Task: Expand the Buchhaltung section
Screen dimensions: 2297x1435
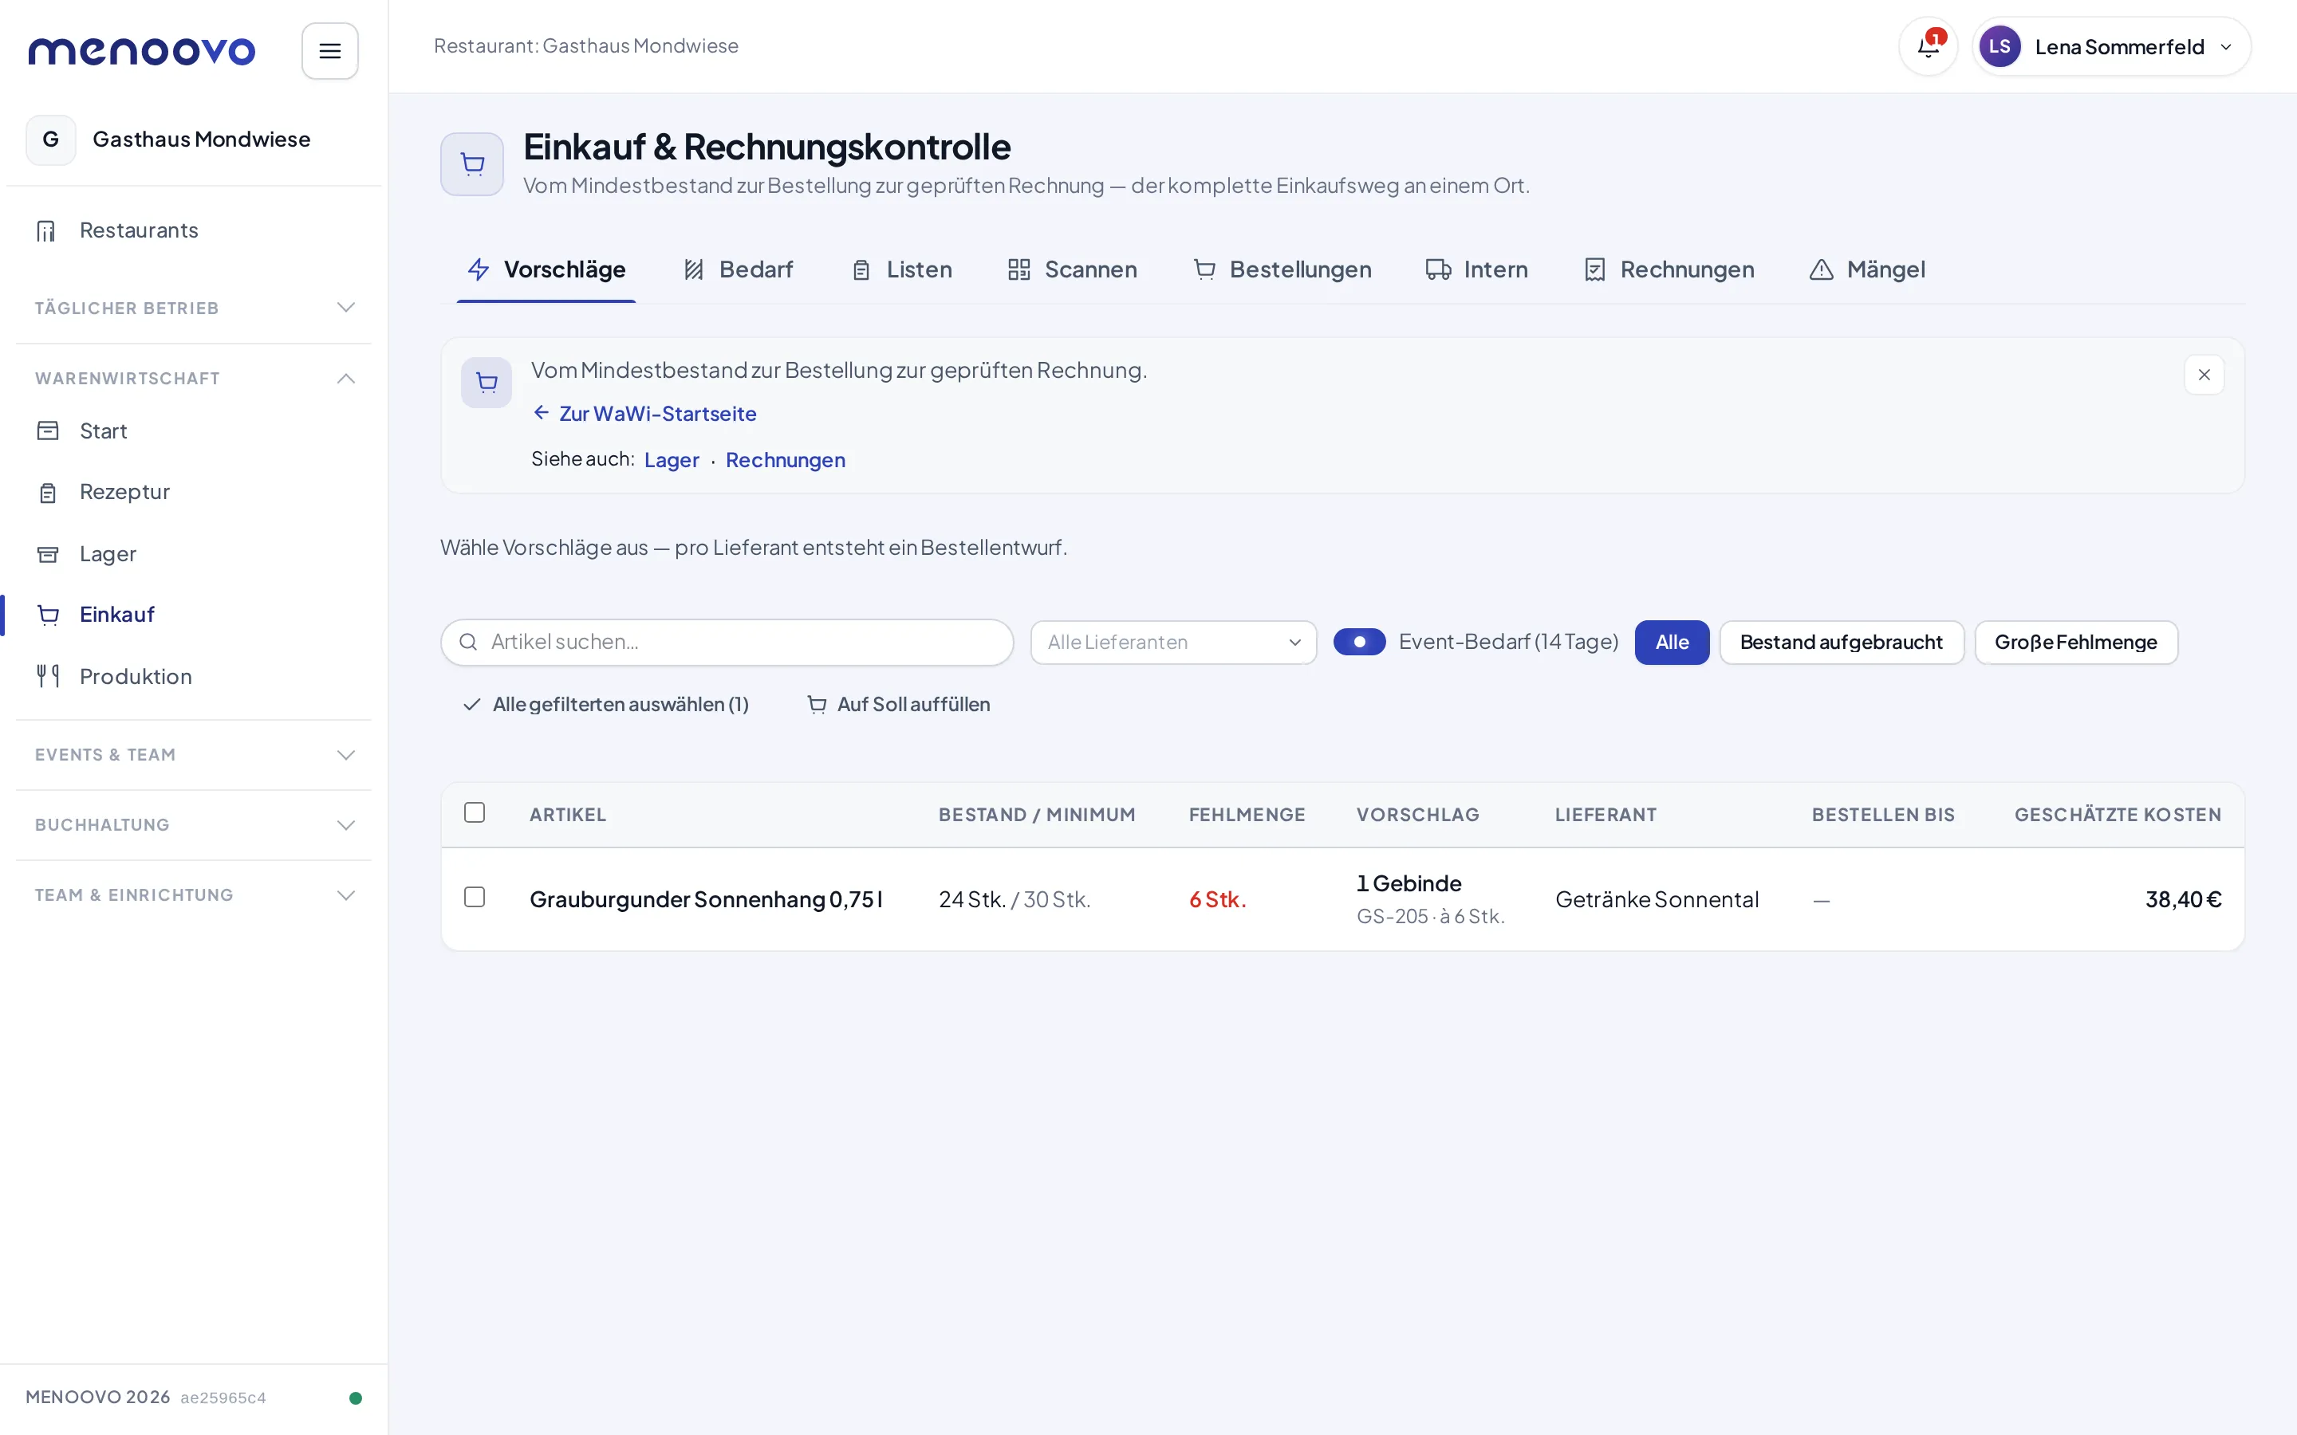Action: (x=194, y=826)
